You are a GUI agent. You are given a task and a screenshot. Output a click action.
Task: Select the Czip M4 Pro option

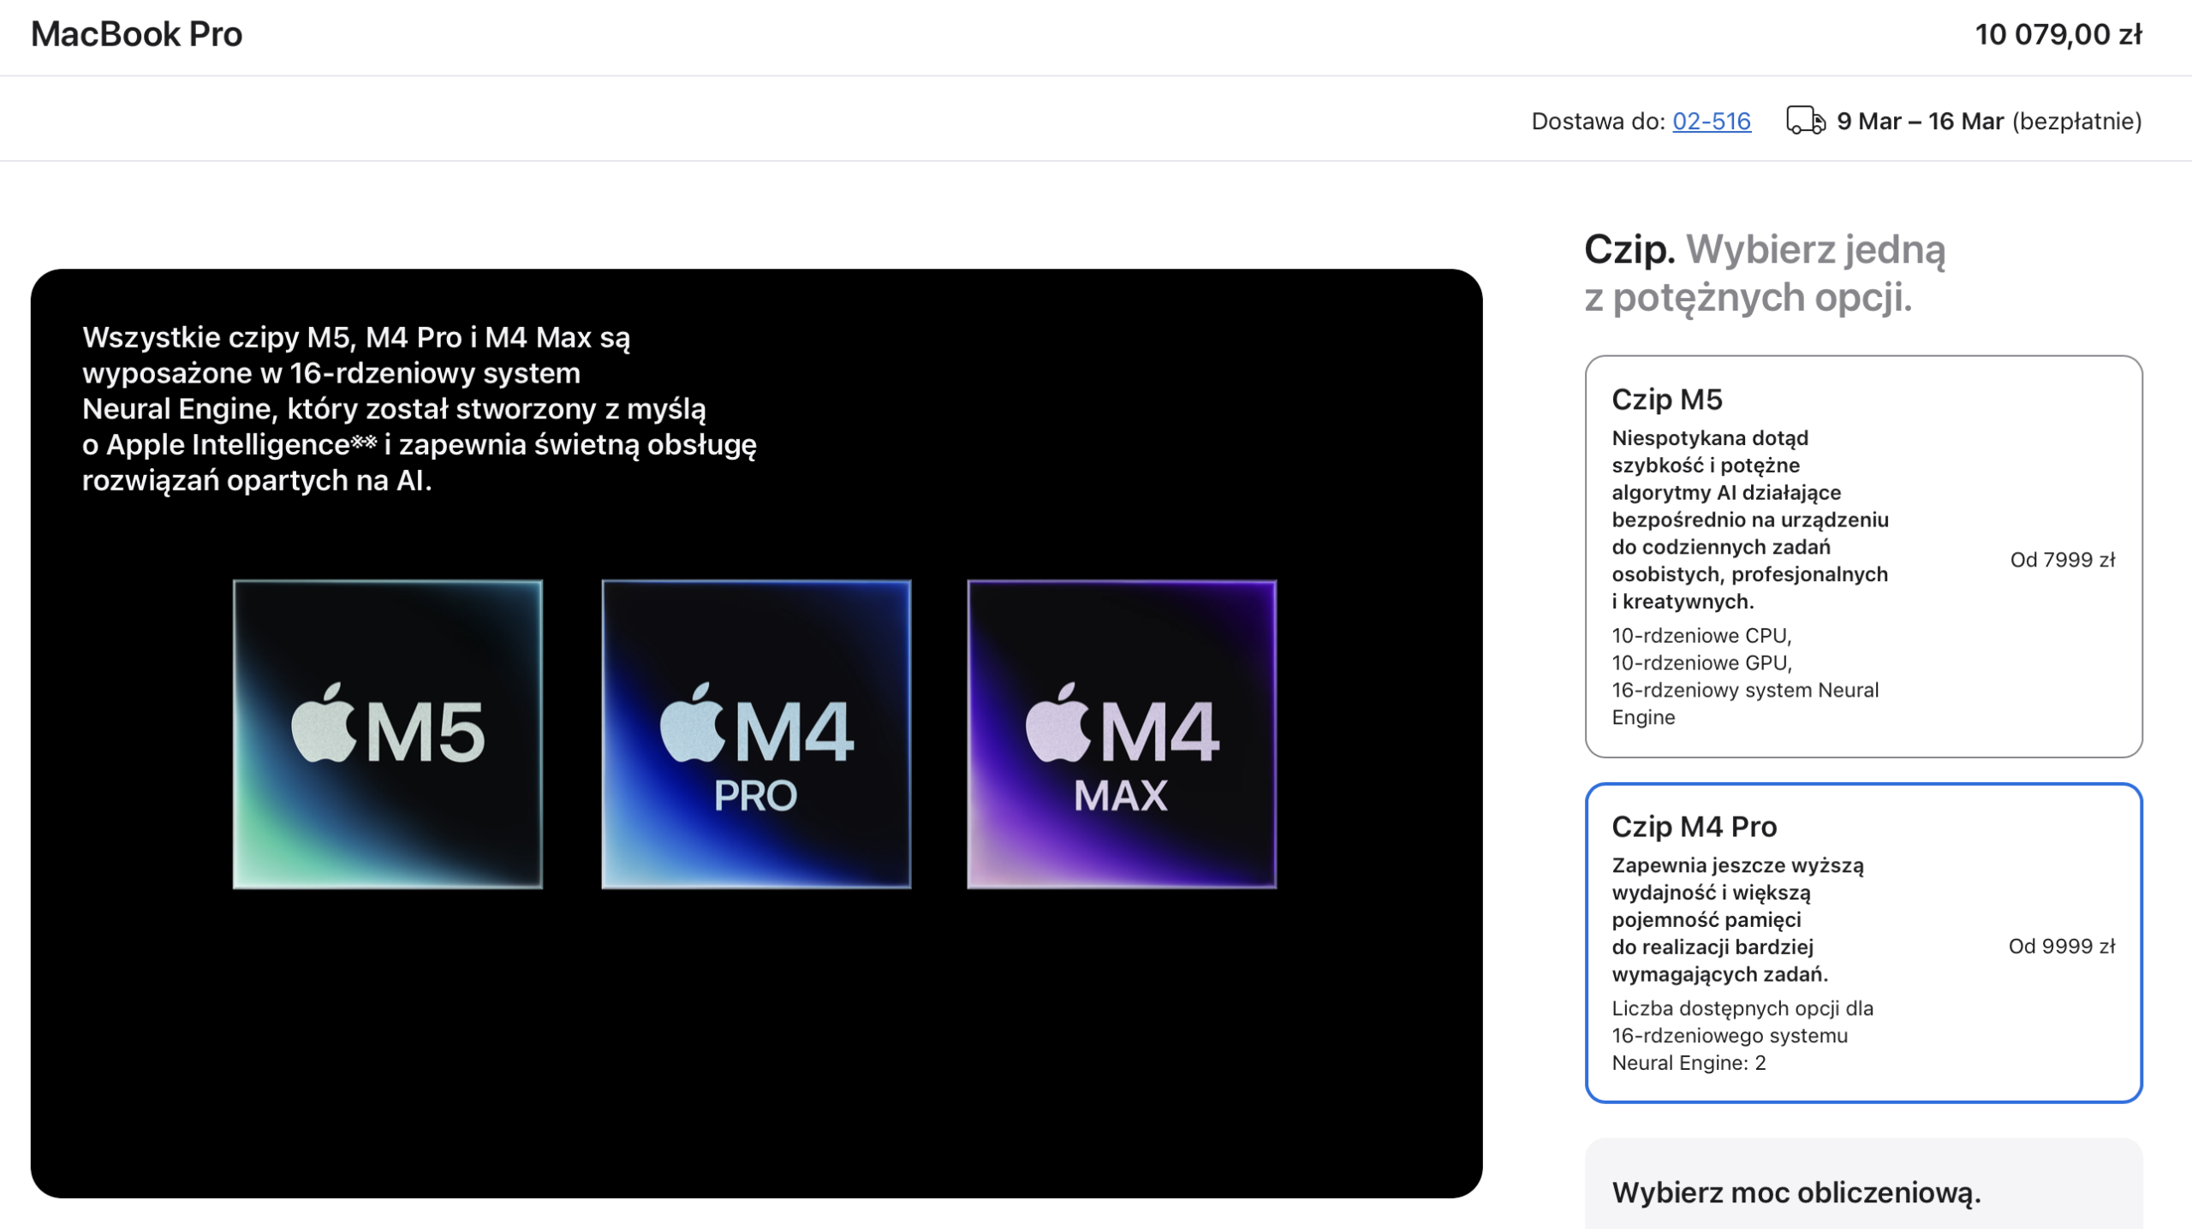(x=1863, y=942)
